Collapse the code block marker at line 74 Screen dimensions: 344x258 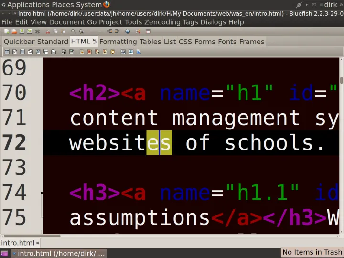pyautogui.click(x=42, y=193)
